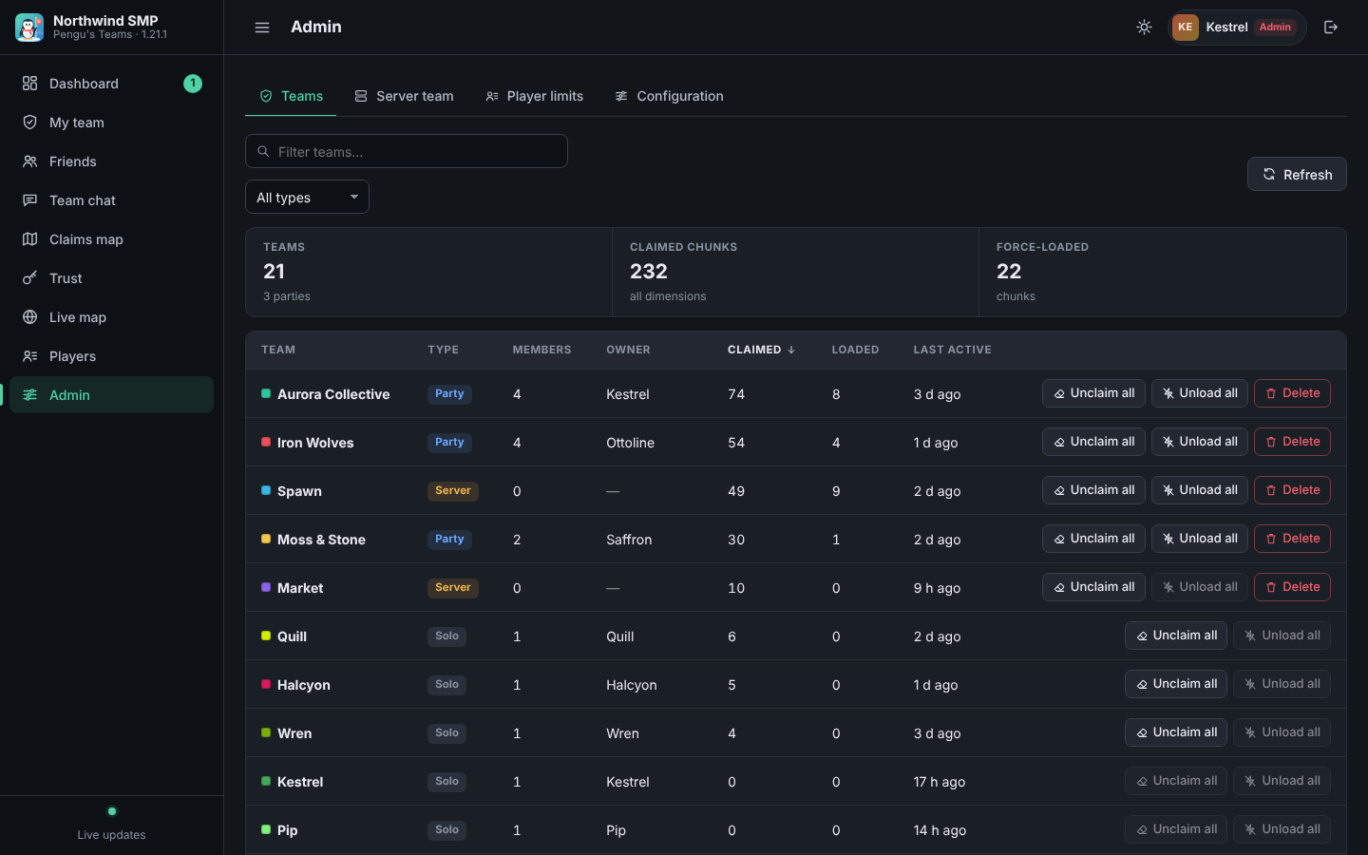1368x855 pixels.
Task: Unclaim all chunks for Moss & Stone
Action: click(1093, 539)
